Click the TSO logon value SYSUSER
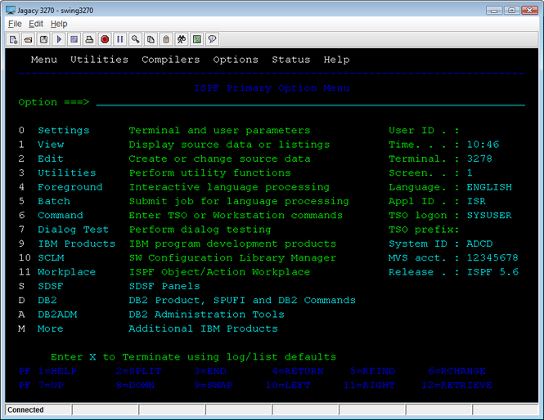Image resolution: width=544 pixels, height=420 pixels. coord(489,216)
